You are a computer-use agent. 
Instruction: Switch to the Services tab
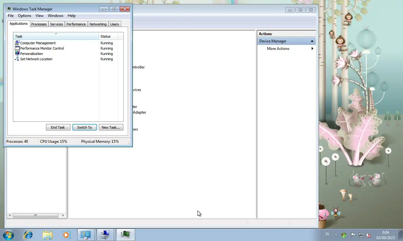[x=56, y=24]
